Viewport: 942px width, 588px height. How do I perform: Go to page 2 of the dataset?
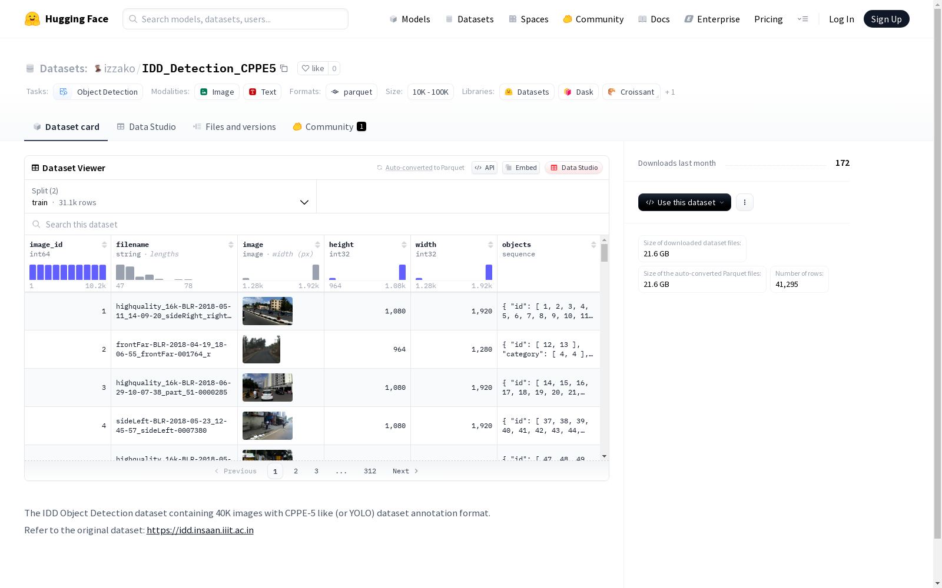[296, 471]
